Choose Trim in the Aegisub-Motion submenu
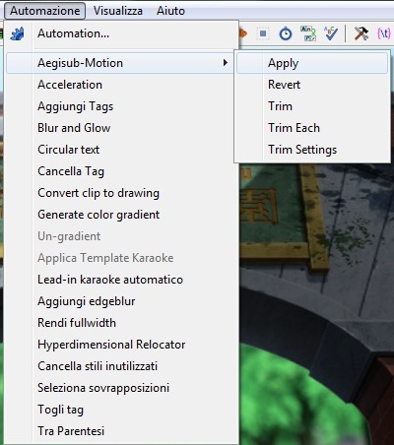 [312, 106]
